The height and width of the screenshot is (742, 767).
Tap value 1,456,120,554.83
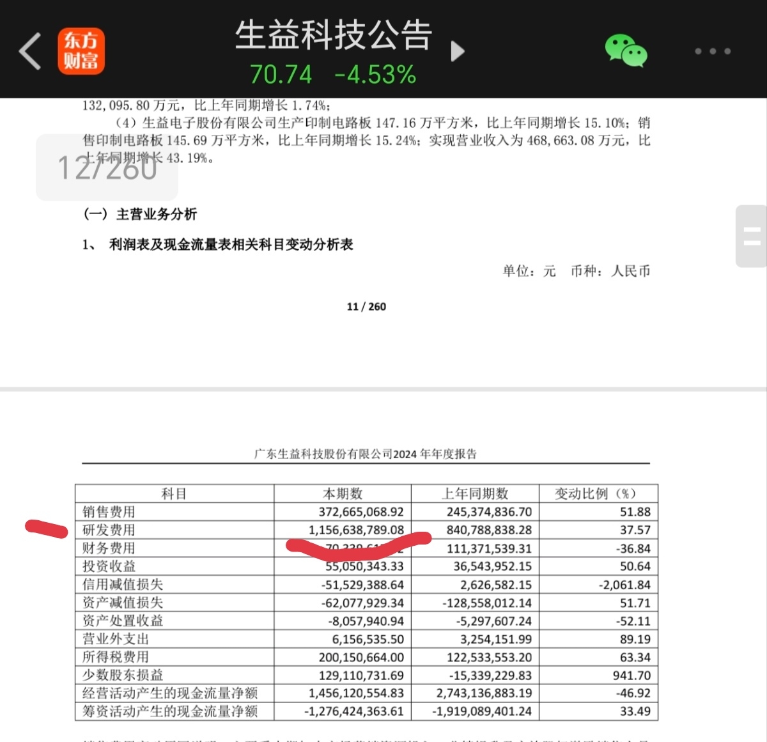tap(356, 693)
